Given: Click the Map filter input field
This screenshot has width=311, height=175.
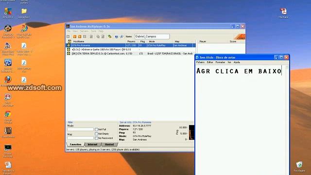Looking at the screenshot, I should pyautogui.click(x=80, y=138).
